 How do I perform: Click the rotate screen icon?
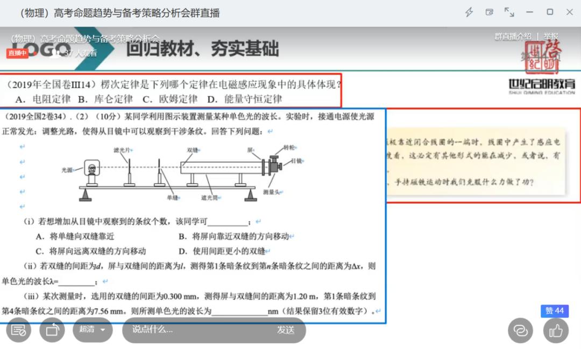(x=52, y=330)
